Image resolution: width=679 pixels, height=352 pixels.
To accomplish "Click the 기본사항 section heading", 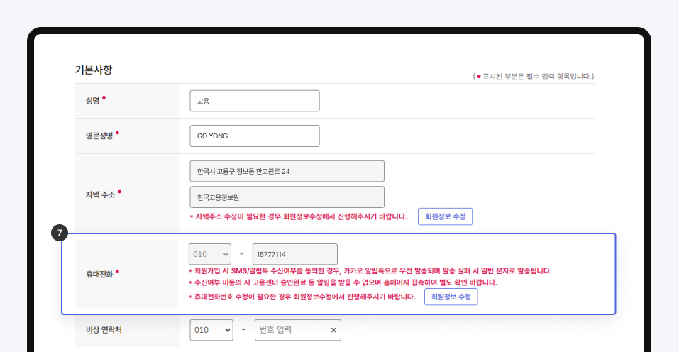I will pyautogui.click(x=94, y=70).
